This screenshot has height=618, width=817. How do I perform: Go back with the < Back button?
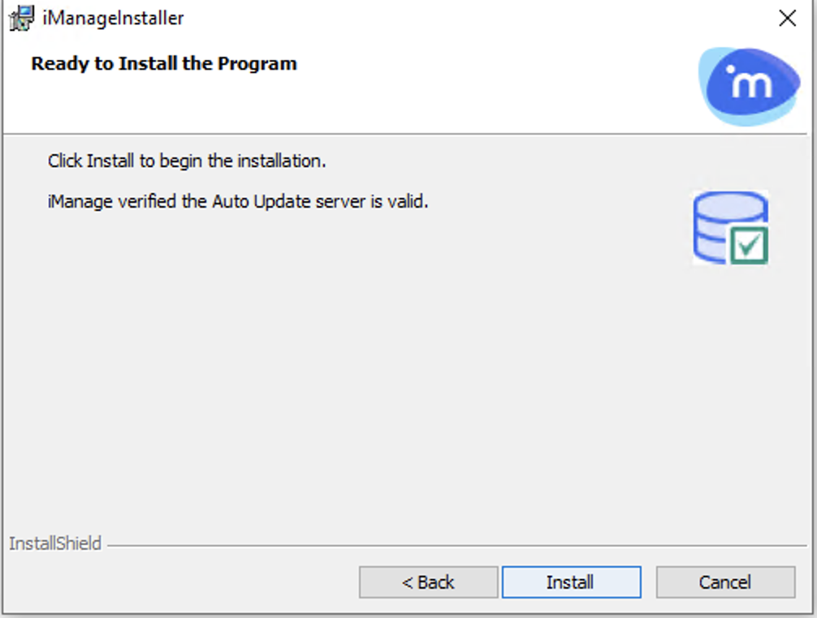(428, 582)
